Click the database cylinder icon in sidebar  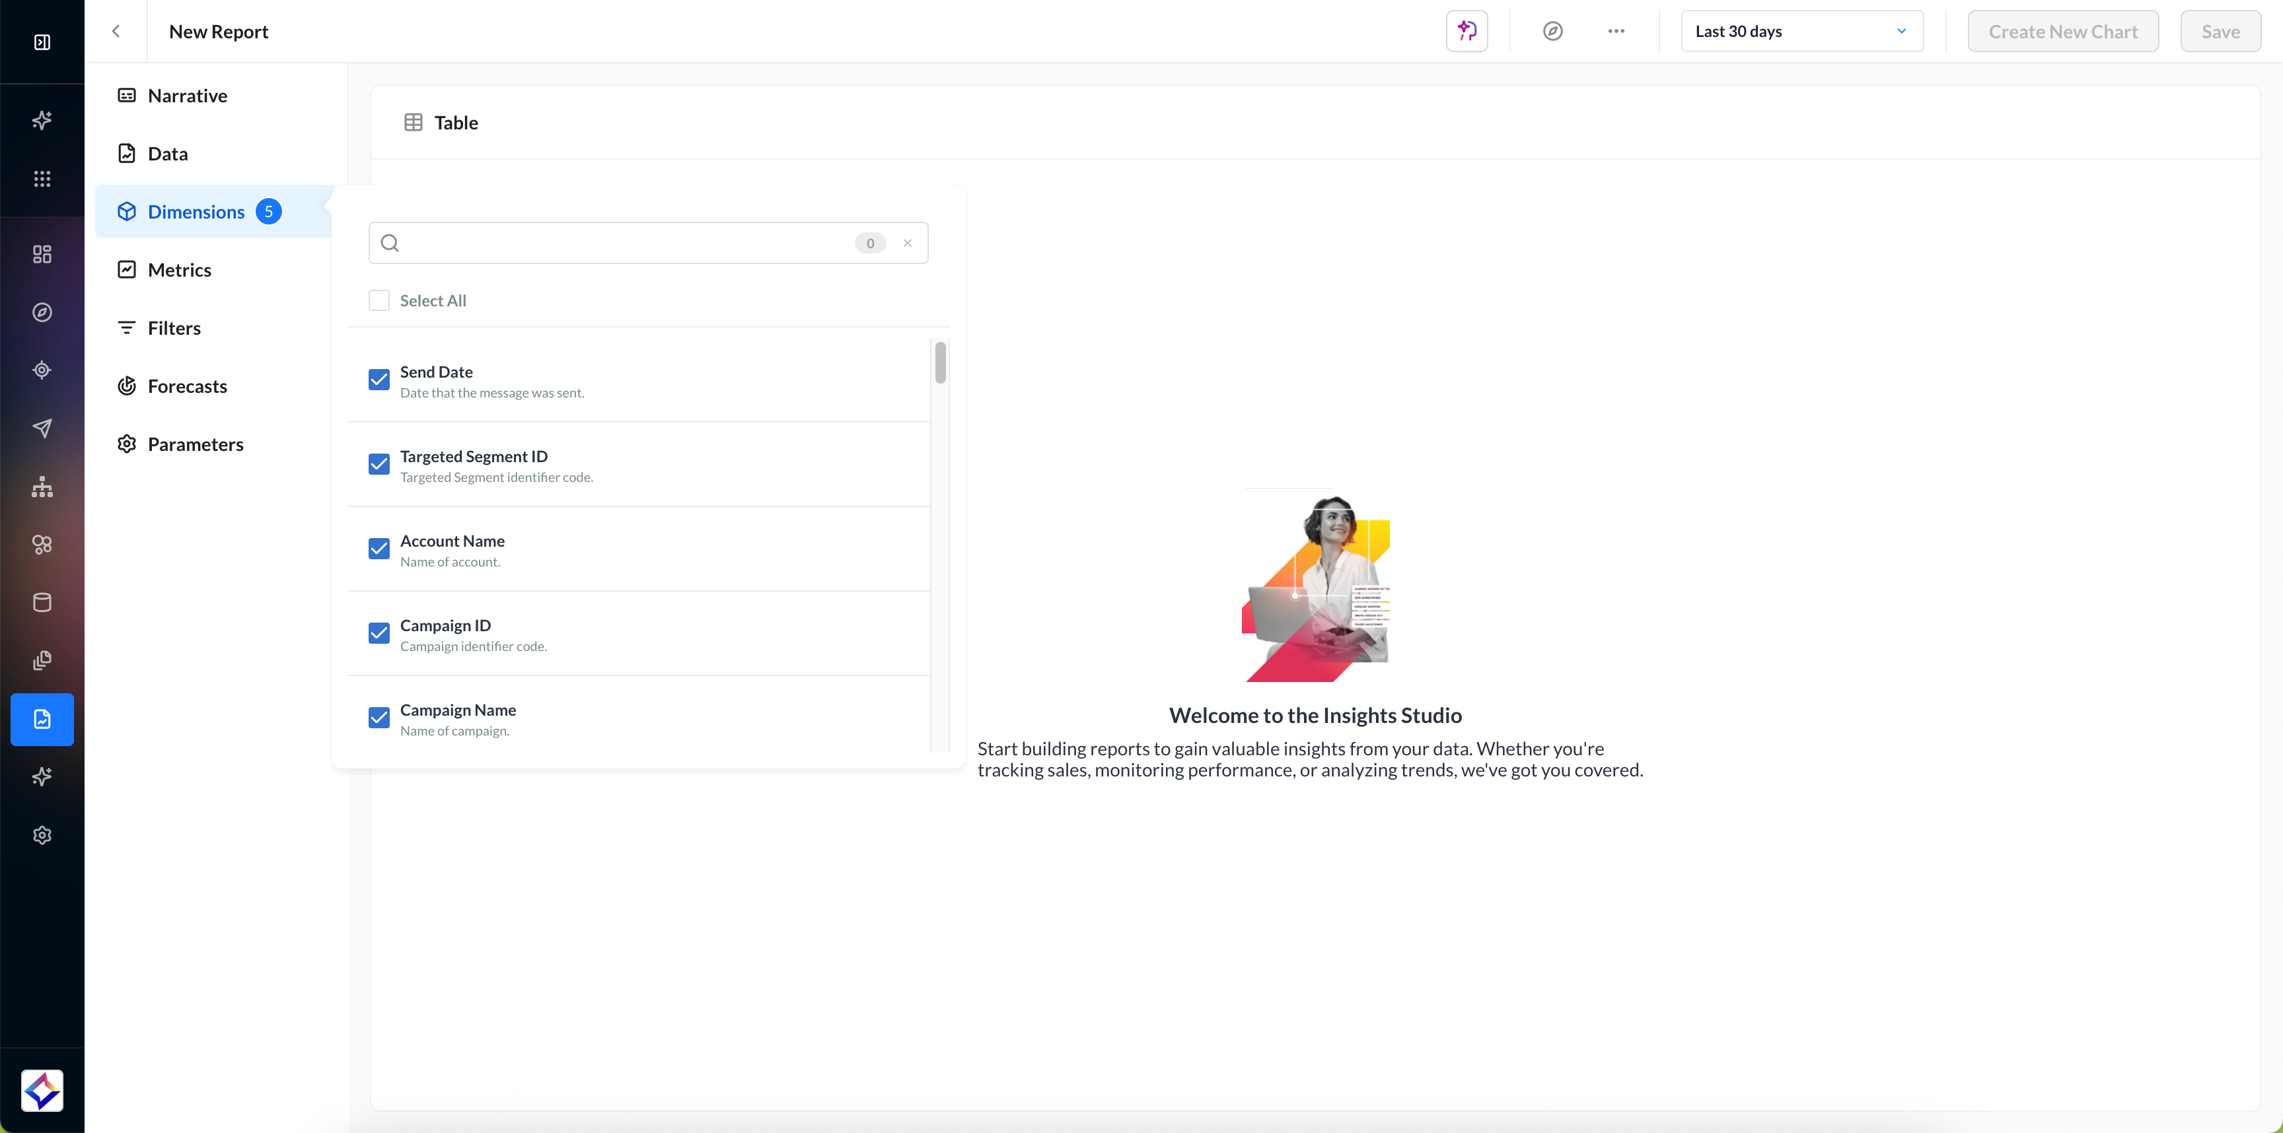(42, 602)
